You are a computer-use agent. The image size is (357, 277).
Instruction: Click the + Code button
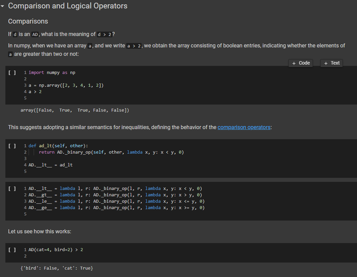pyautogui.click(x=300, y=63)
